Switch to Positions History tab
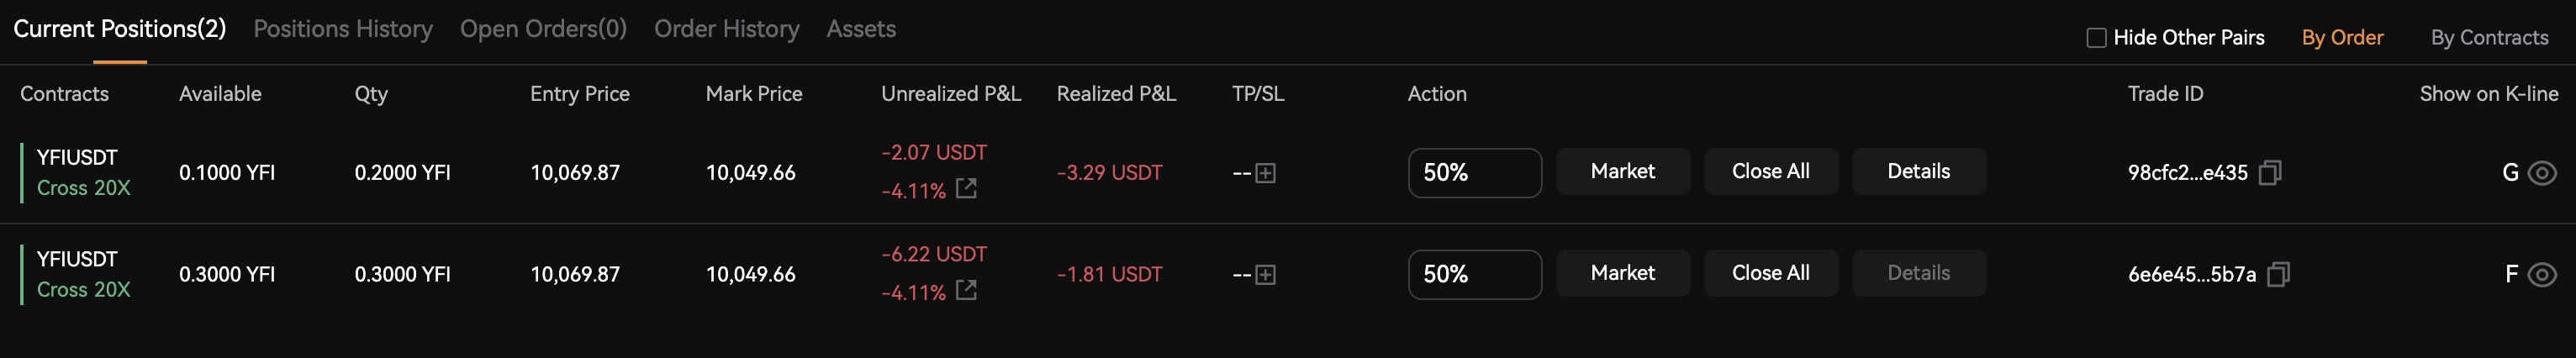The height and width of the screenshot is (358, 2576). pyautogui.click(x=343, y=29)
